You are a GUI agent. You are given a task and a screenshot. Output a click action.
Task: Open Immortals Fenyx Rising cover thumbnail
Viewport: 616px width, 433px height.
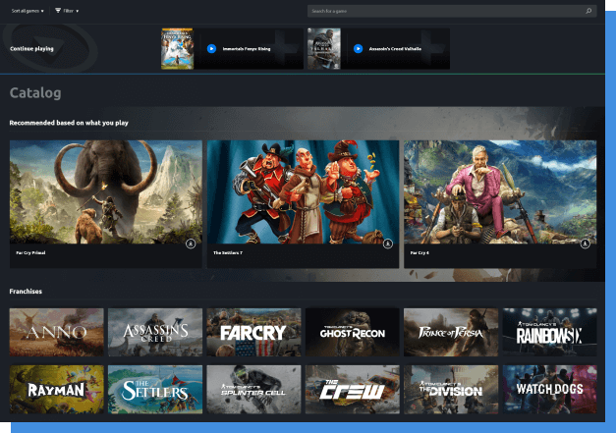[177, 49]
